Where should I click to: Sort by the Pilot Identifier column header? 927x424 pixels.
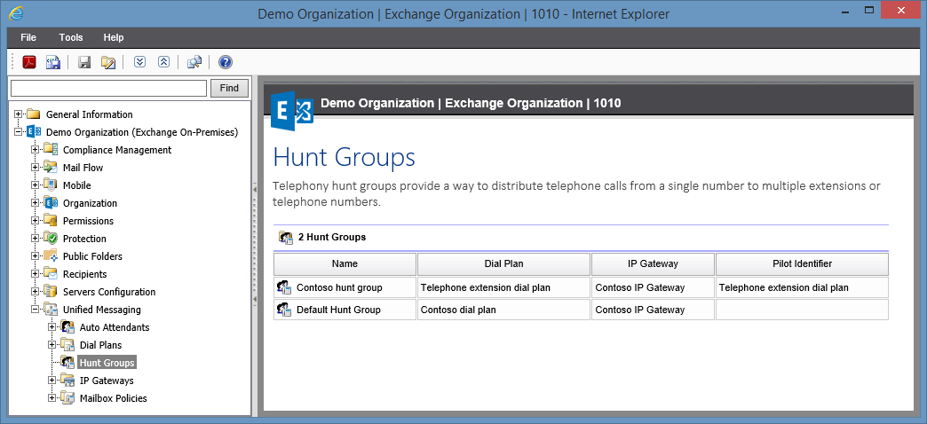[803, 264]
